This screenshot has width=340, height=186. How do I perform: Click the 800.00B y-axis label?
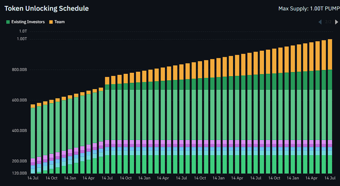[x=19, y=70]
